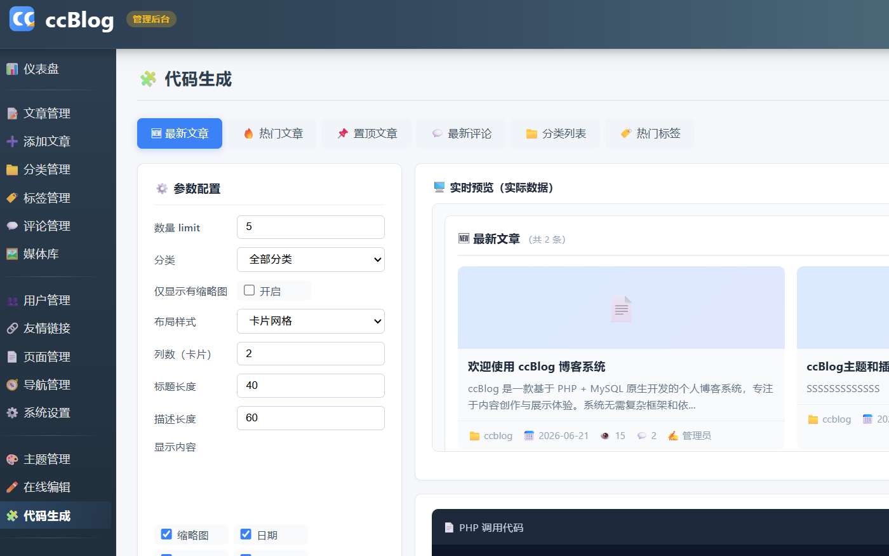Open 系统设置 gear icon

pyautogui.click(x=12, y=413)
